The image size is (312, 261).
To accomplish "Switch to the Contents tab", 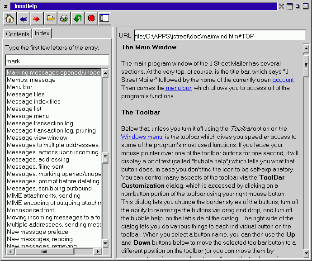I will (x=18, y=34).
